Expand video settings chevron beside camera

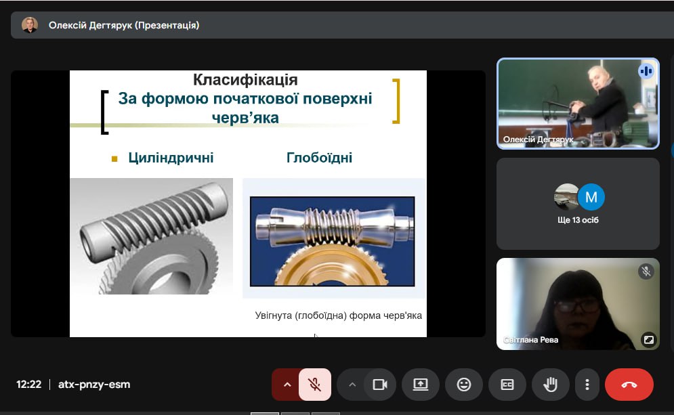(x=352, y=385)
